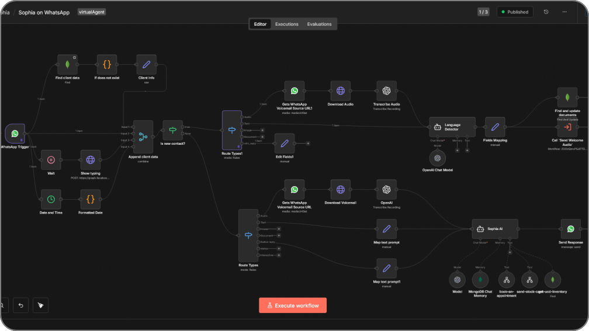This screenshot has width=589, height=331.
Task: Open the Date and Time clock node
Action: click(51, 199)
